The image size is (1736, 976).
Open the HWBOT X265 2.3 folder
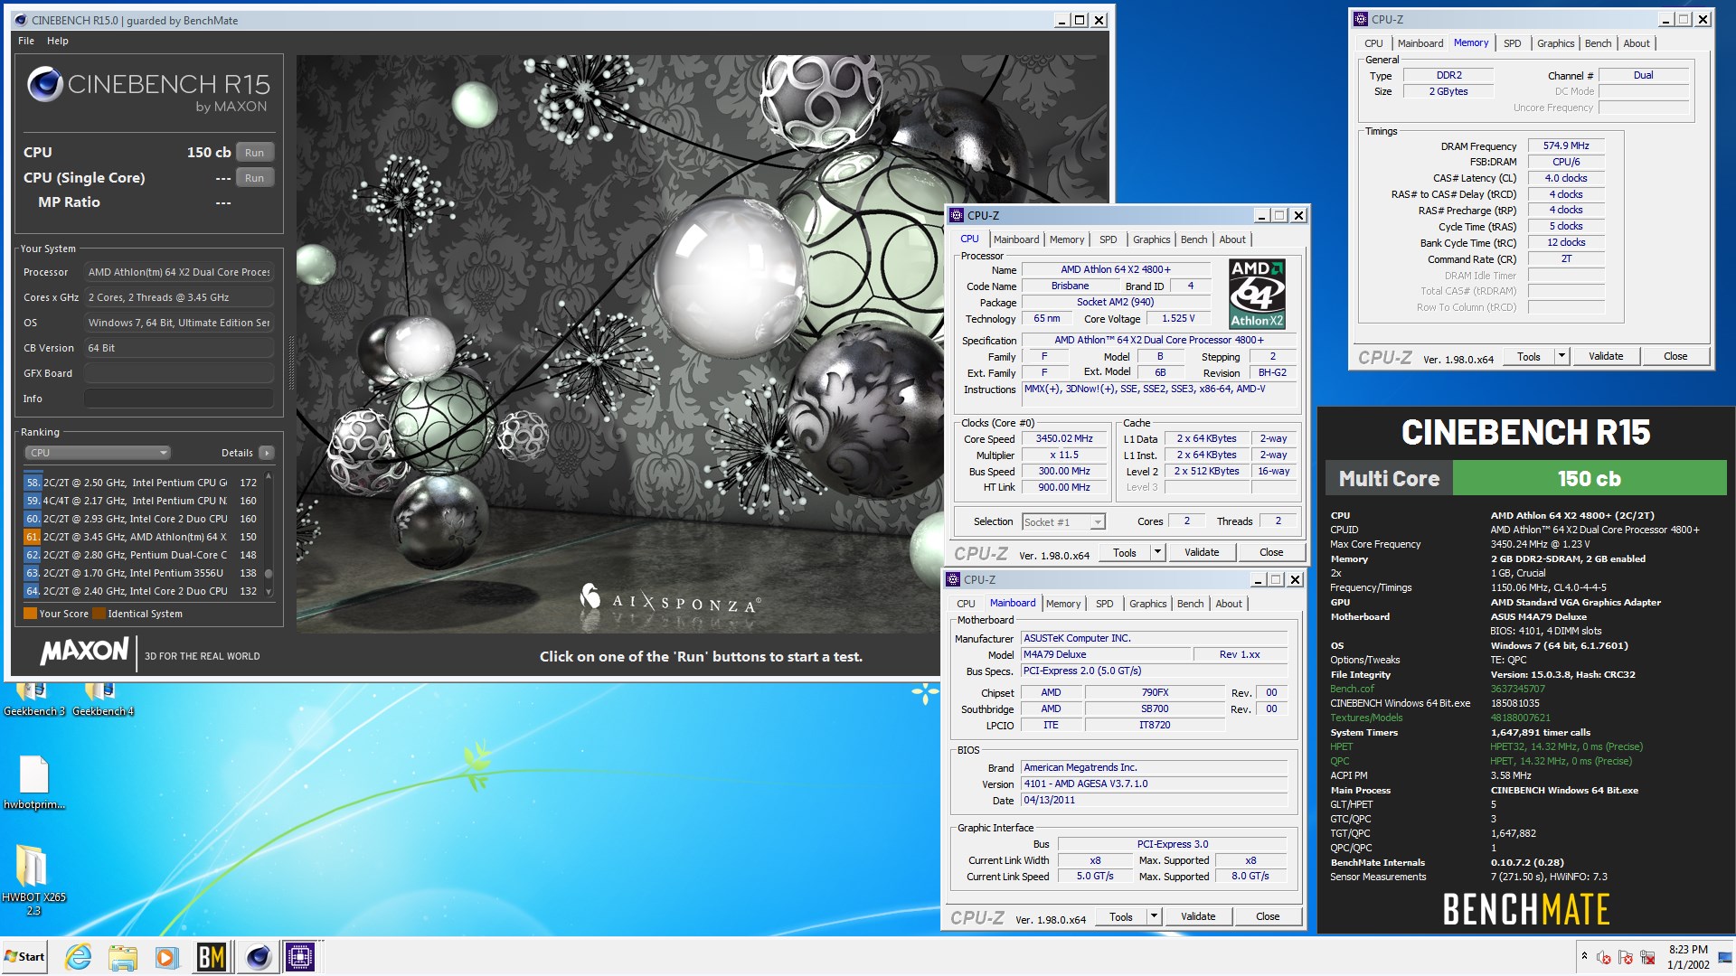coord(33,880)
